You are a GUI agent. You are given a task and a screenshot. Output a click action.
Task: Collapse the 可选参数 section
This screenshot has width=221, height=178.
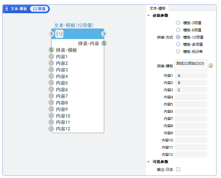point(148,162)
